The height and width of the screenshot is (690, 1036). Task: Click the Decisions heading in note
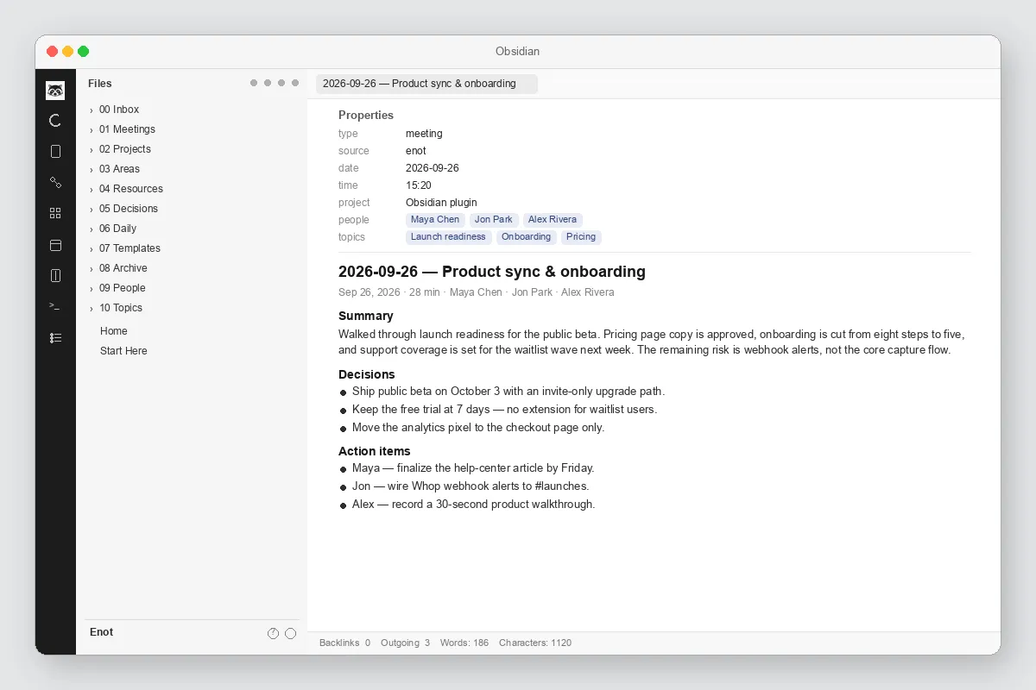pos(367,374)
